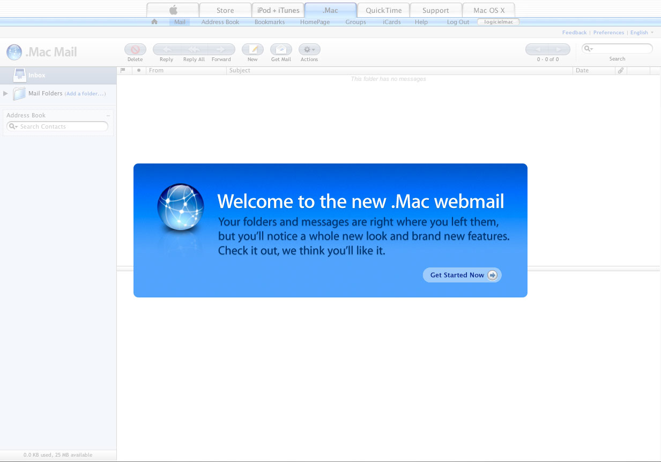
Task: Open the Search Contacts magnifier dropdown
Action: (13, 126)
